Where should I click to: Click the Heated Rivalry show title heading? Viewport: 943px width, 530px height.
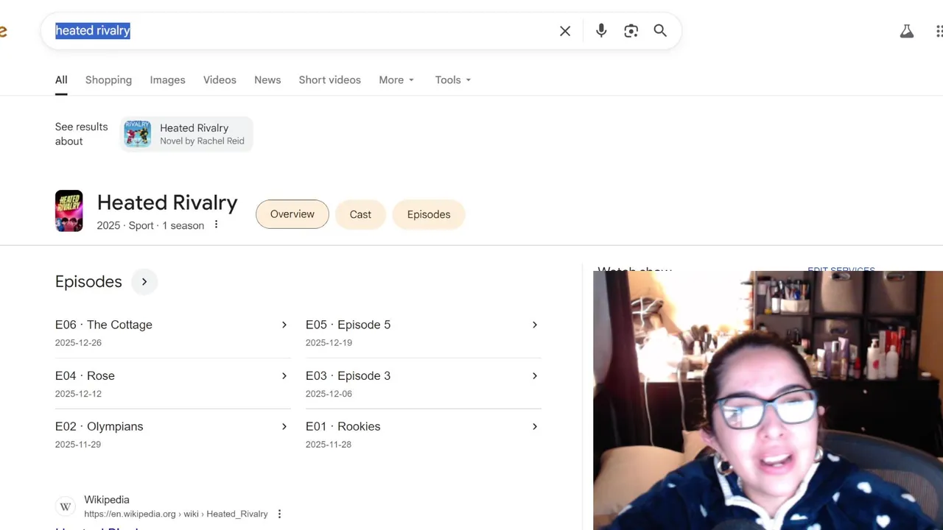[167, 203]
